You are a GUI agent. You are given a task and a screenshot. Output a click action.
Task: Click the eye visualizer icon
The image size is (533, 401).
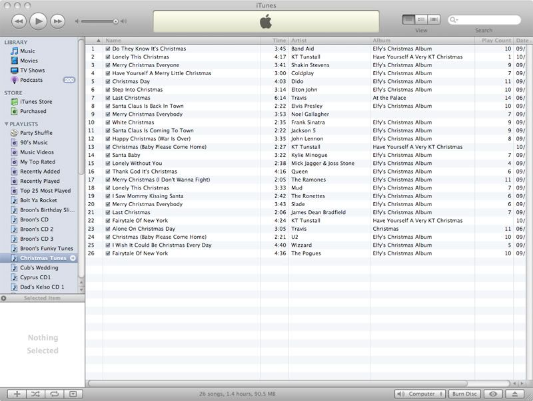tap(493, 394)
